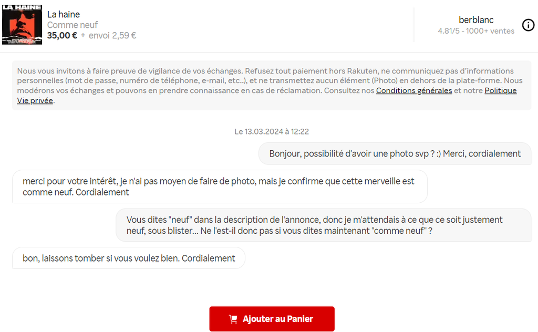This screenshot has width=538, height=332.
Task: Select the seller reply about no photo
Action: point(220,186)
